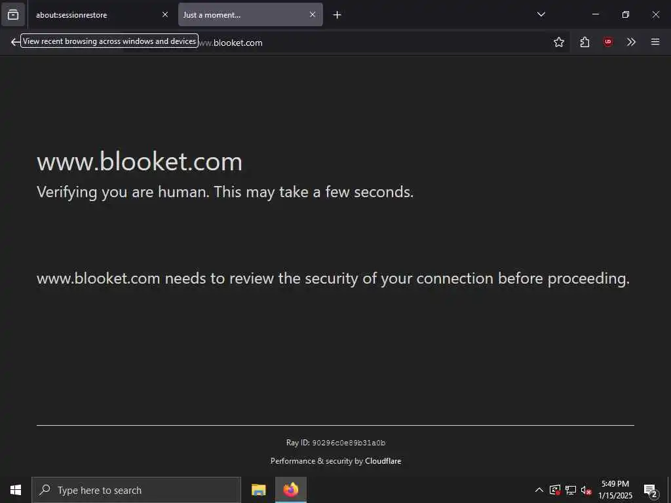Image resolution: width=671 pixels, height=503 pixels.
Task: Bookmark this page with the star icon
Action: pos(559,42)
